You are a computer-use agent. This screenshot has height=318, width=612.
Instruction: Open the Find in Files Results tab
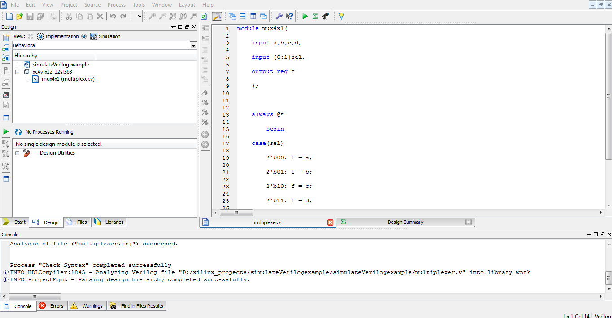pyautogui.click(x=136, y=306)
